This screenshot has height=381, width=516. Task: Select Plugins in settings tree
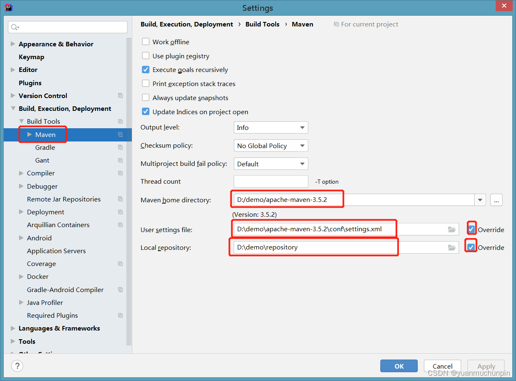(x=30, y=83)
